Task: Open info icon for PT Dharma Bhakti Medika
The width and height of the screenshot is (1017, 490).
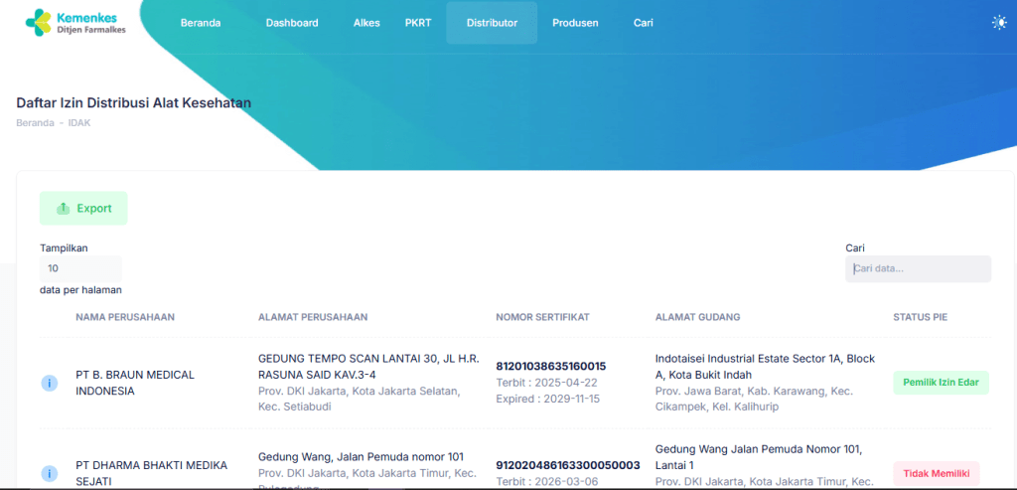Action: [x=50, y=473]
